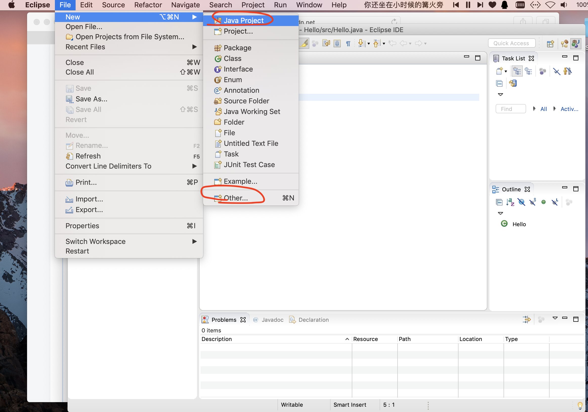Toggle Focus on Workweek in Task List
Viewport: 588px width, 412px height.
542,71
